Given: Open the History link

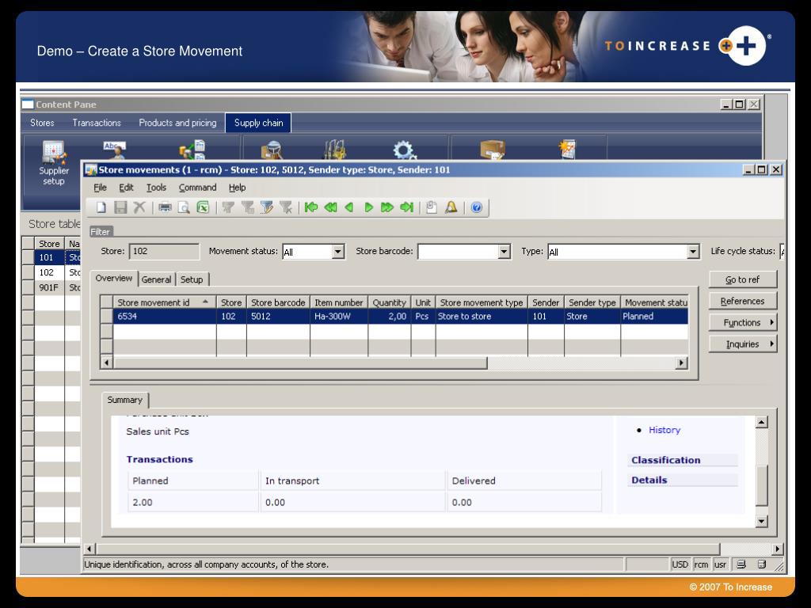Looking at the screenshot, I should [664, 430].
